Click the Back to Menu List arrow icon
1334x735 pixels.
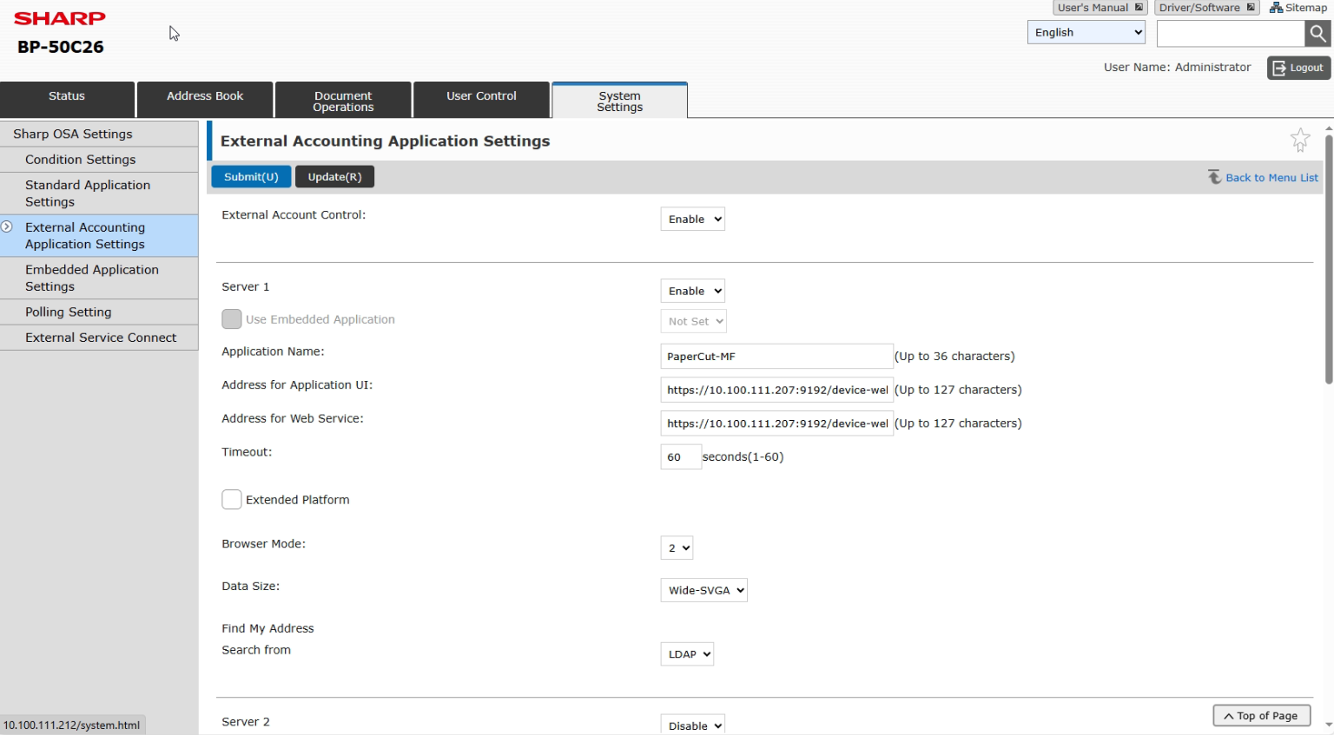(x=1214, y=177)
